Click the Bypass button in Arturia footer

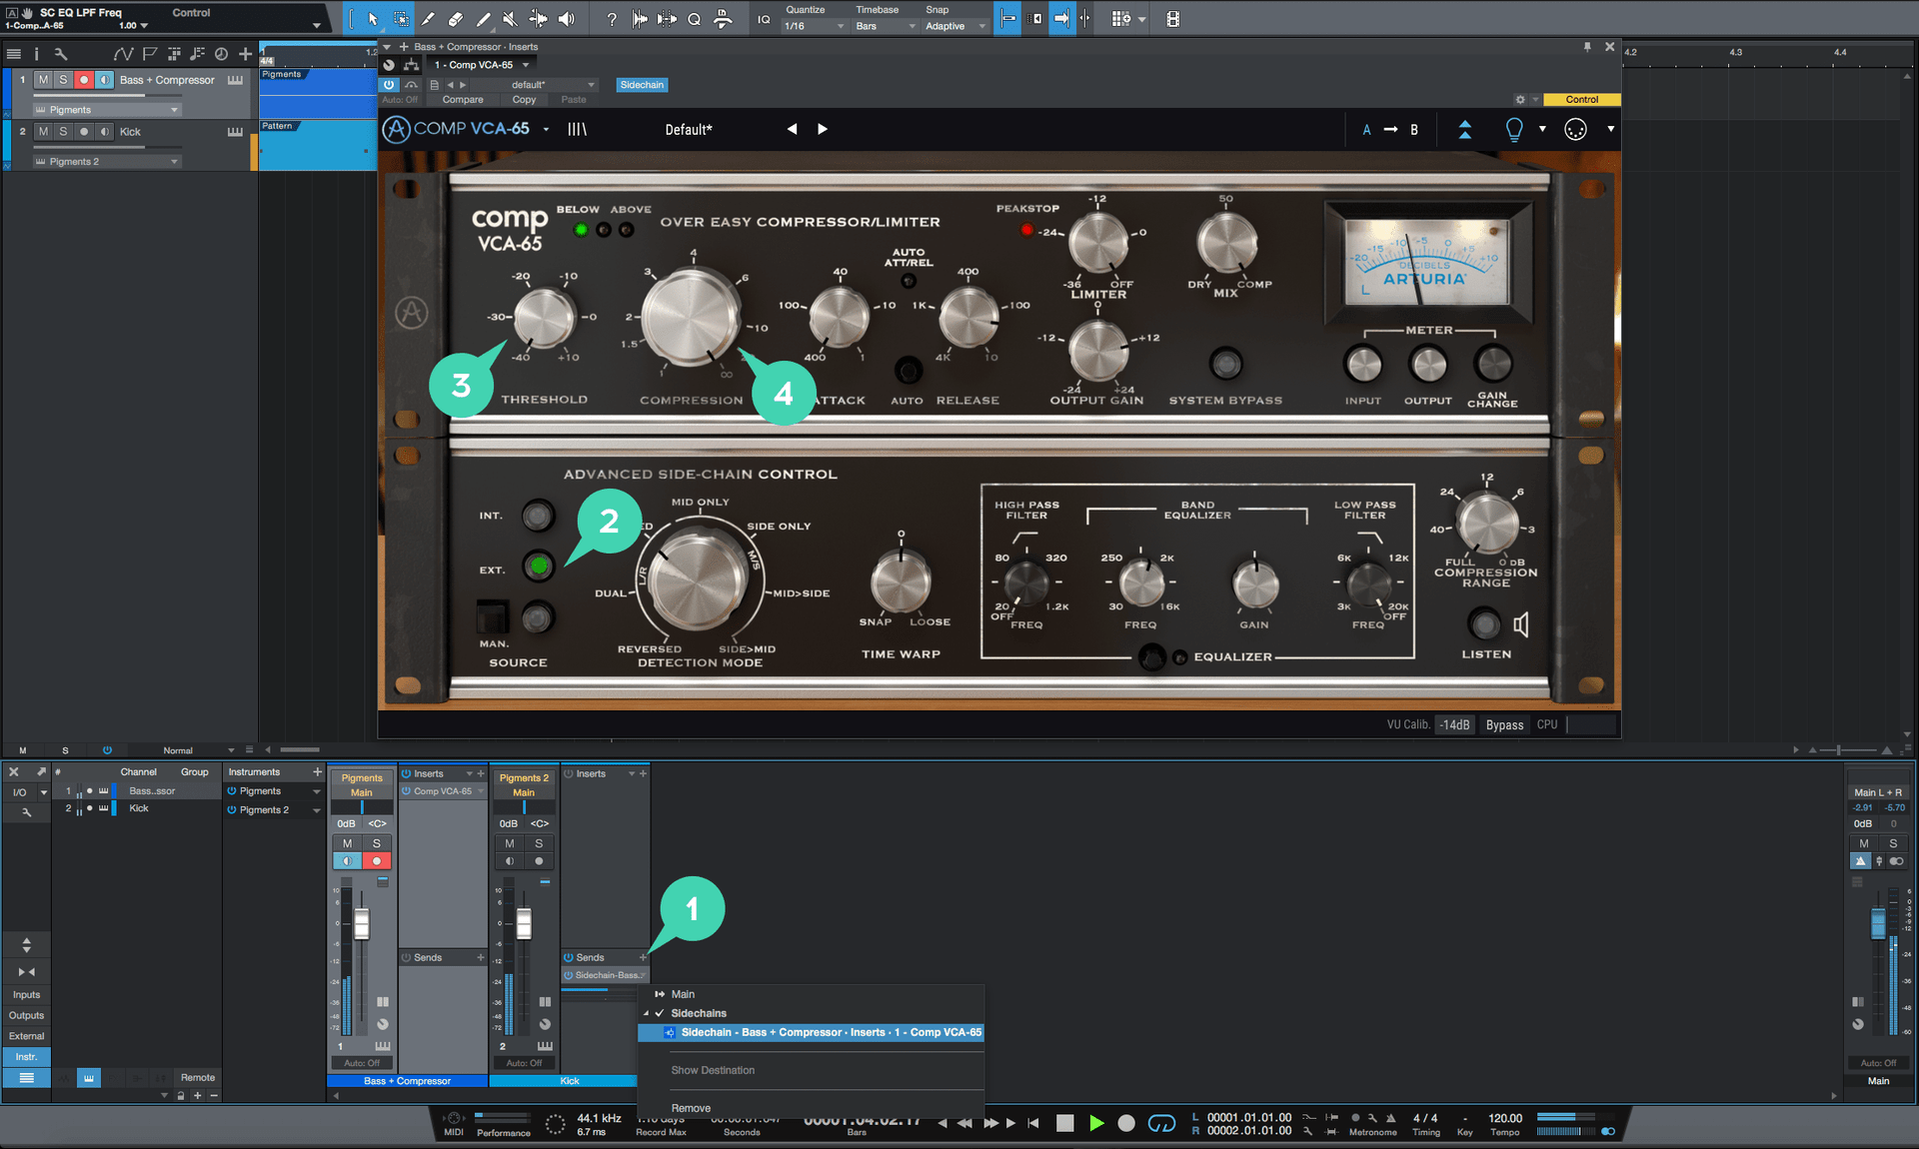[x=1504, y=725]
